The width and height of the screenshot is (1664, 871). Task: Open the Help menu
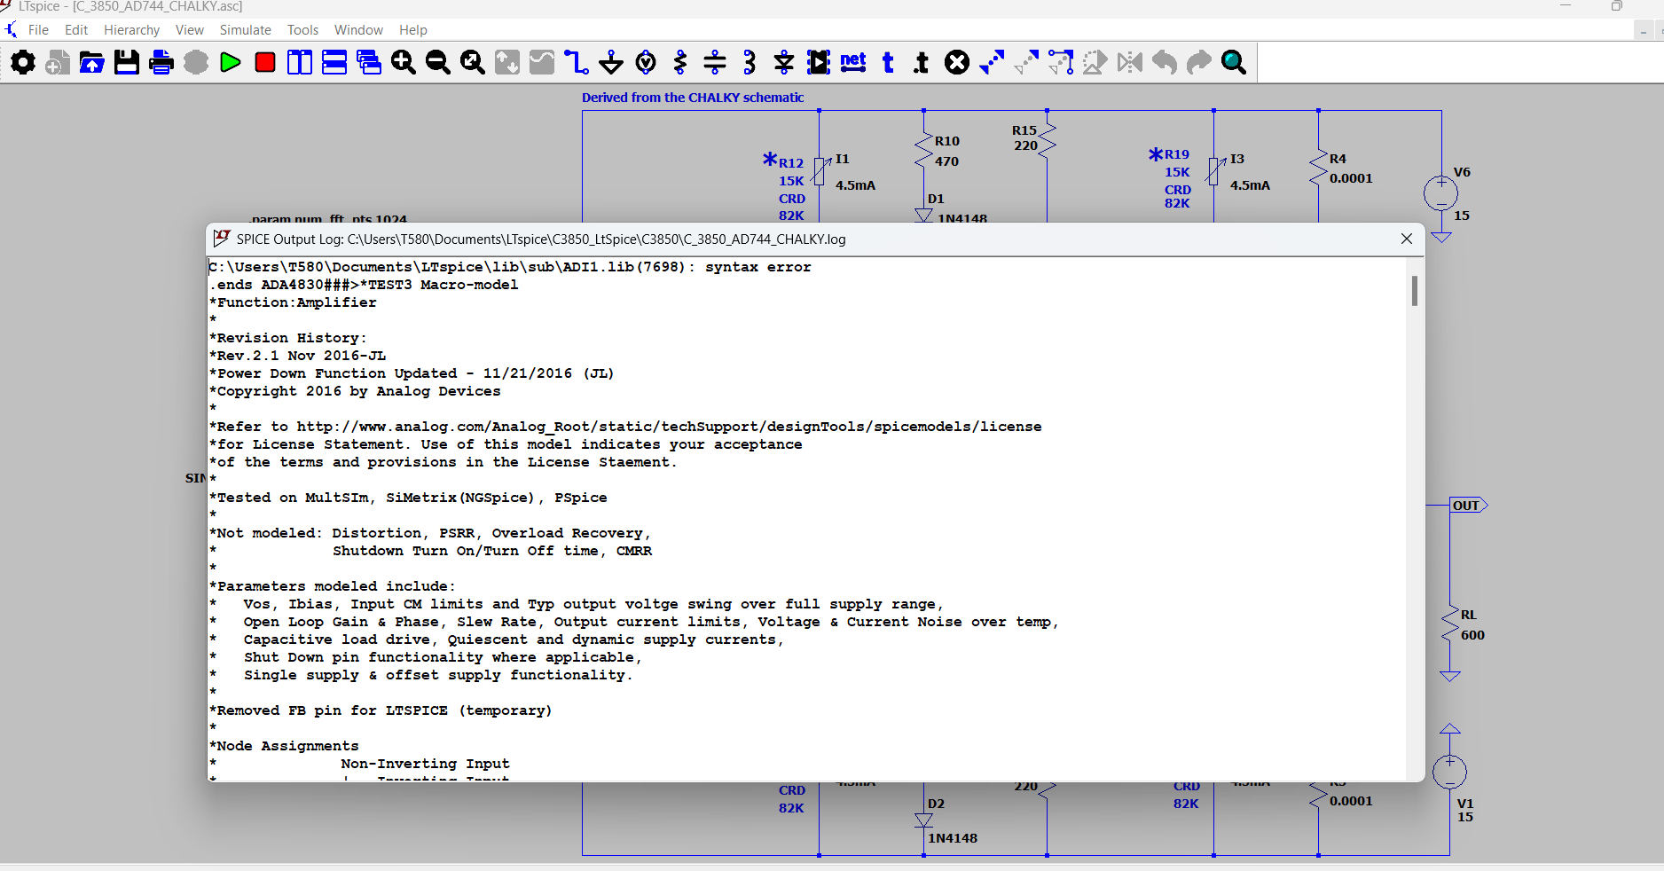click(412, 29)
